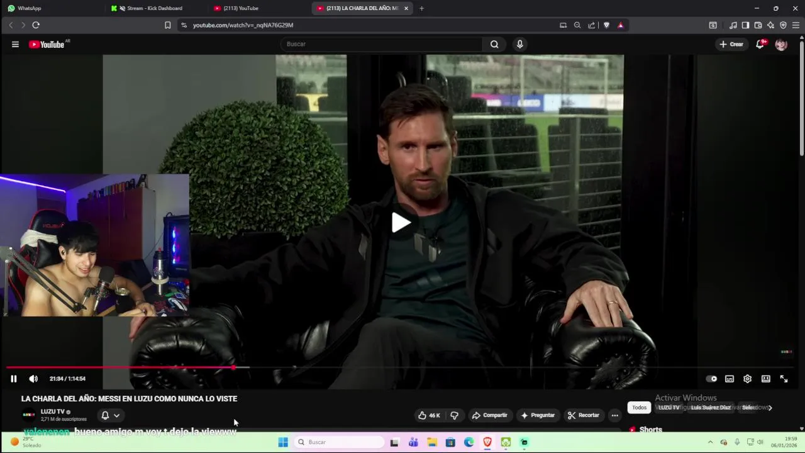This screenshot has width=805, height=453.
Task: Bookmark the page with the bookmark icon
Action: tap(167, 25)
